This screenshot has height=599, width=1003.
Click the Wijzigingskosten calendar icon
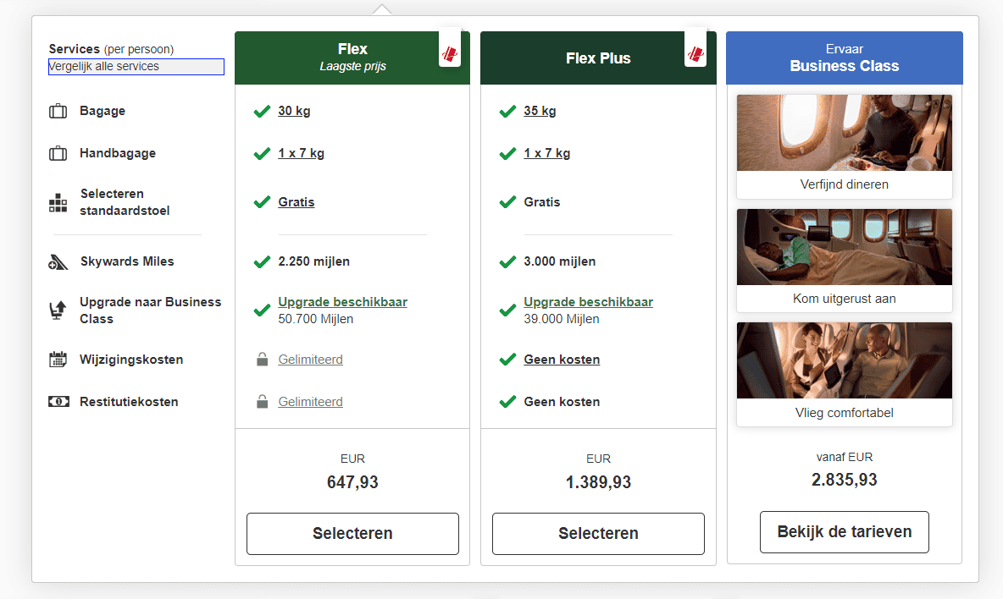pos(58,360)
